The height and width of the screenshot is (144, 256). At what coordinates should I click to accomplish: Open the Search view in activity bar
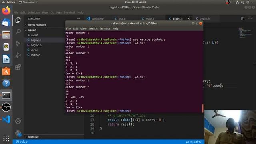[x=18, y=32]
